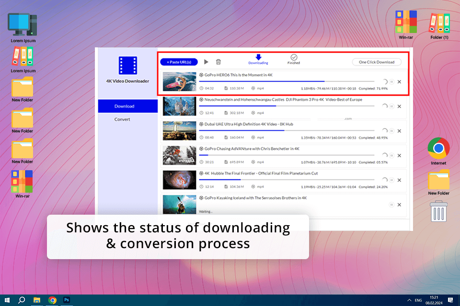Click the 'Completed: 24.20%' status text

point(373,187)
